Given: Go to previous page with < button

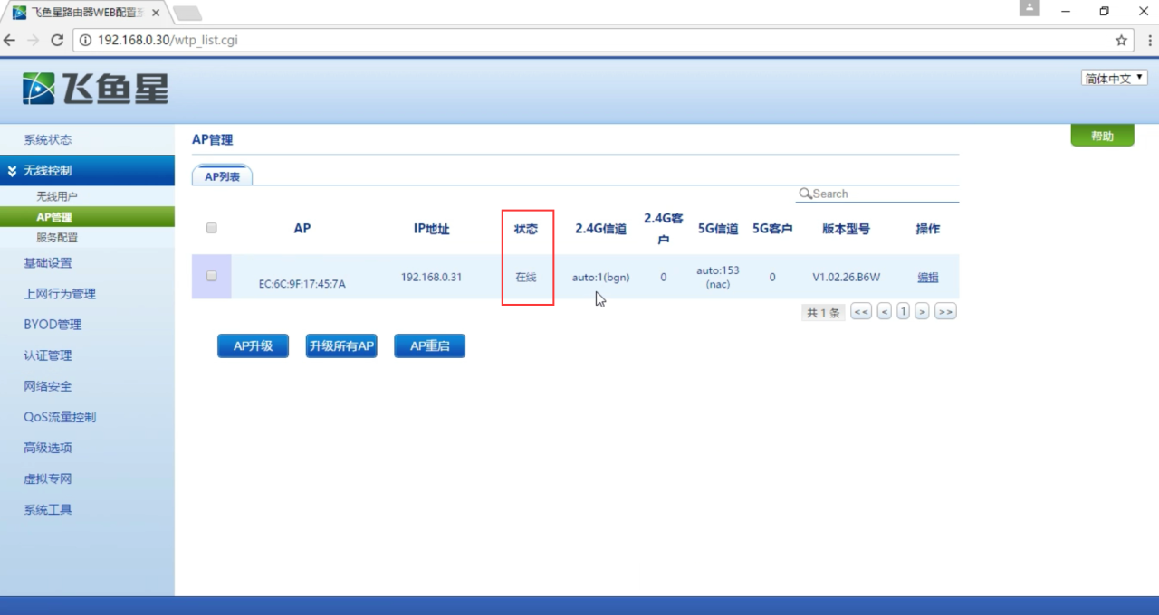Looking at the screenshot, I should click(885, 312).
